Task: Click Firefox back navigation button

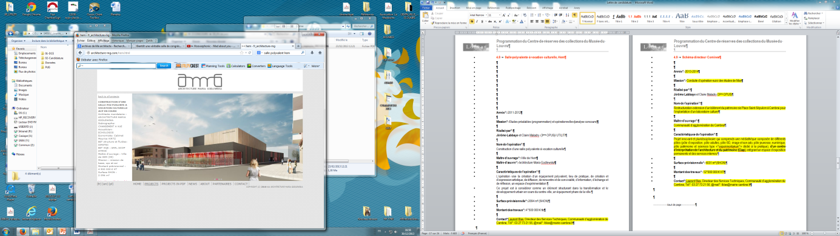Action: (80, 53)
